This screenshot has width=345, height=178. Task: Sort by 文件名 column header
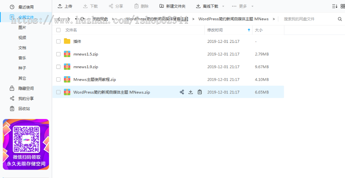(x=71, y=30)
